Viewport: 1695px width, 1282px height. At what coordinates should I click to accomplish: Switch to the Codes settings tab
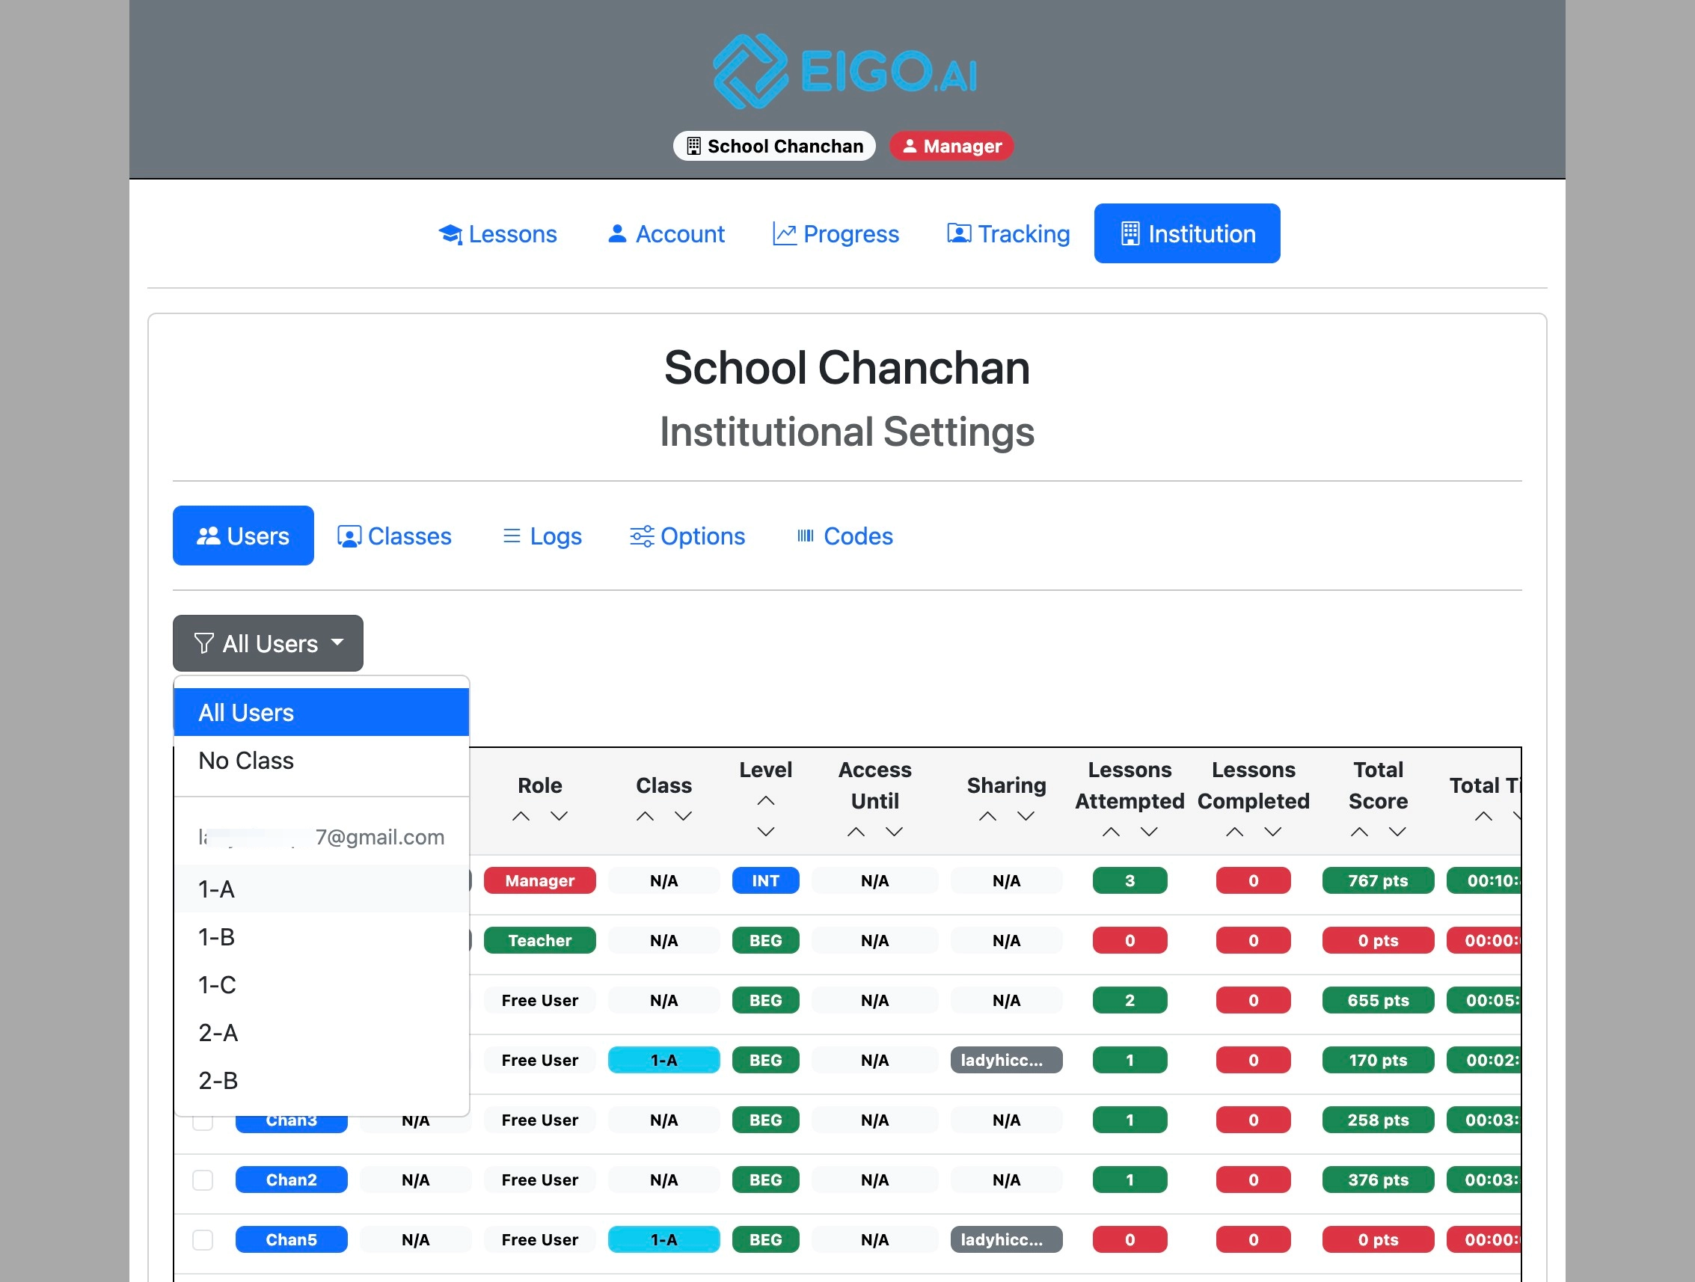[x=845, y=536]
